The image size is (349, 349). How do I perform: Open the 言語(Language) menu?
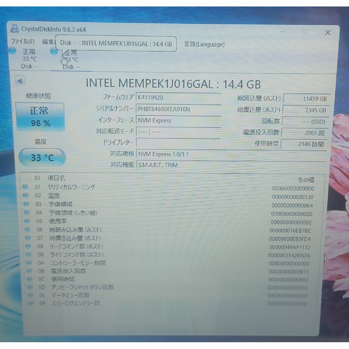pyautogui.click(x=204, y=44)
